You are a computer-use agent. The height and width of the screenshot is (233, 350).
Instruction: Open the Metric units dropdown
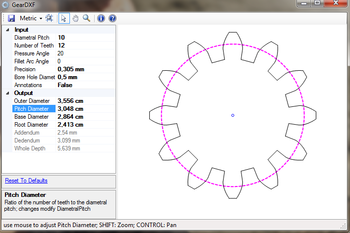point(31,18)
